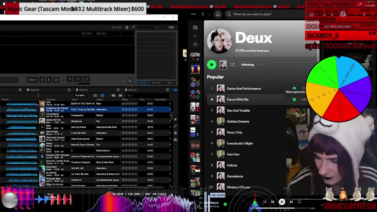The image size is (377, 212).
Task: Switch to the HOT CUE tab
Action: (156, 83)
